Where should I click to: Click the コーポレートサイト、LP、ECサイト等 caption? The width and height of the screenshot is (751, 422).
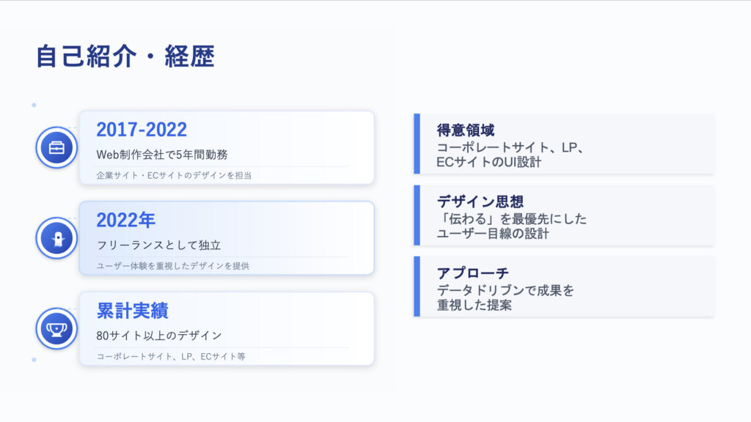tap(171, 357)
